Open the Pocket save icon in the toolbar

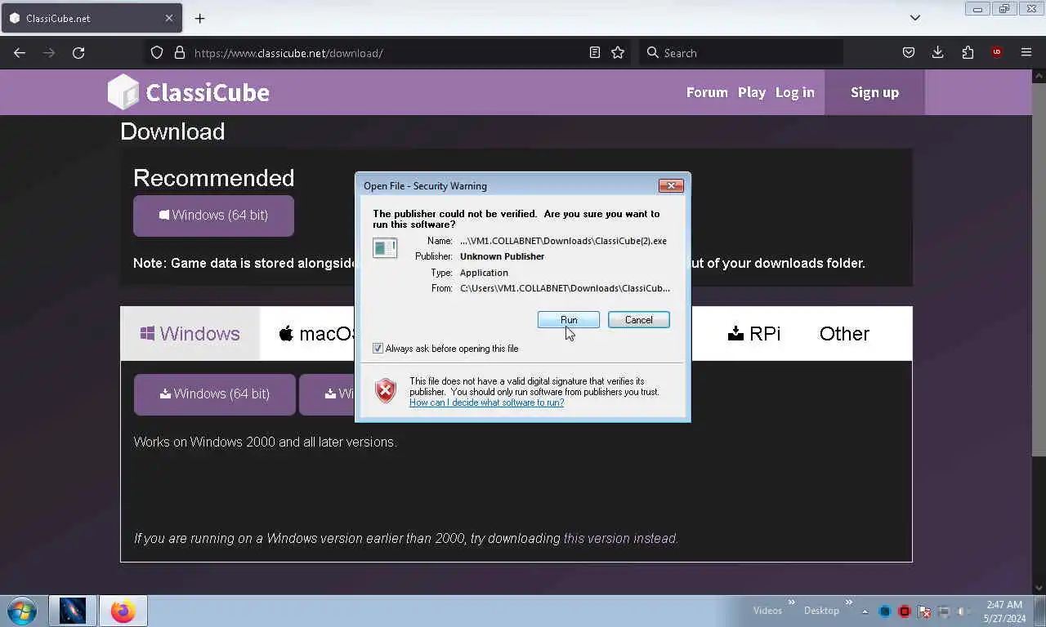909,52
